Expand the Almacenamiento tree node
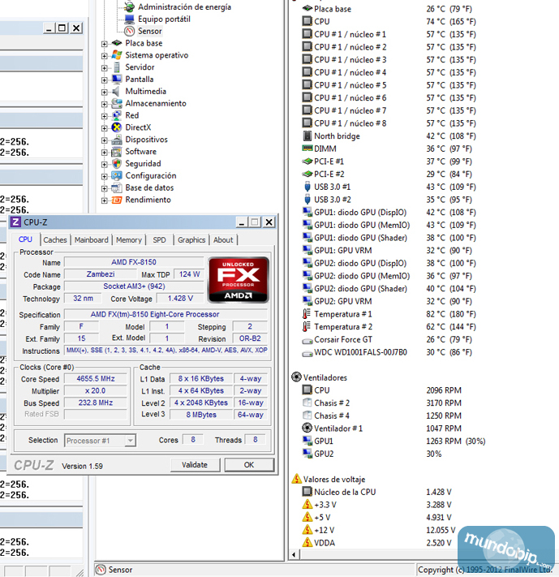Viewport: 559px width, 577px height. [x=105, y=104]
